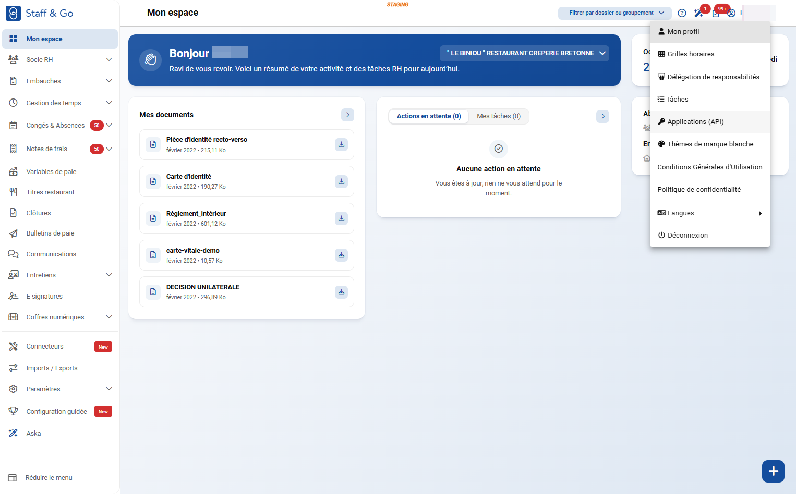Screen dimensions: 796x494
Task: Open Filtrer par dossier ou groupement dropdown
Action: 614,13
